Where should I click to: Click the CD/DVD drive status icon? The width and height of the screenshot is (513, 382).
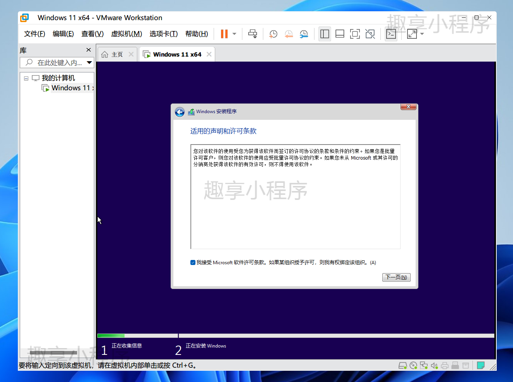click(x=413, y=365)
